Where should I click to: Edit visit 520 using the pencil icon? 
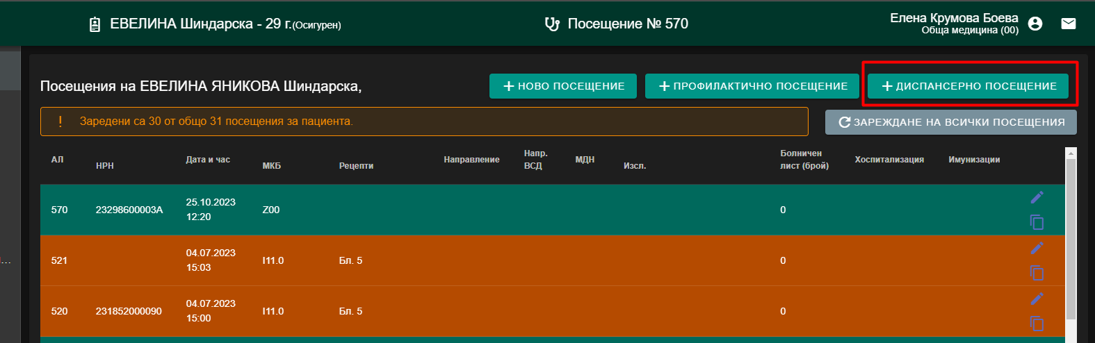click(1037, 299)
